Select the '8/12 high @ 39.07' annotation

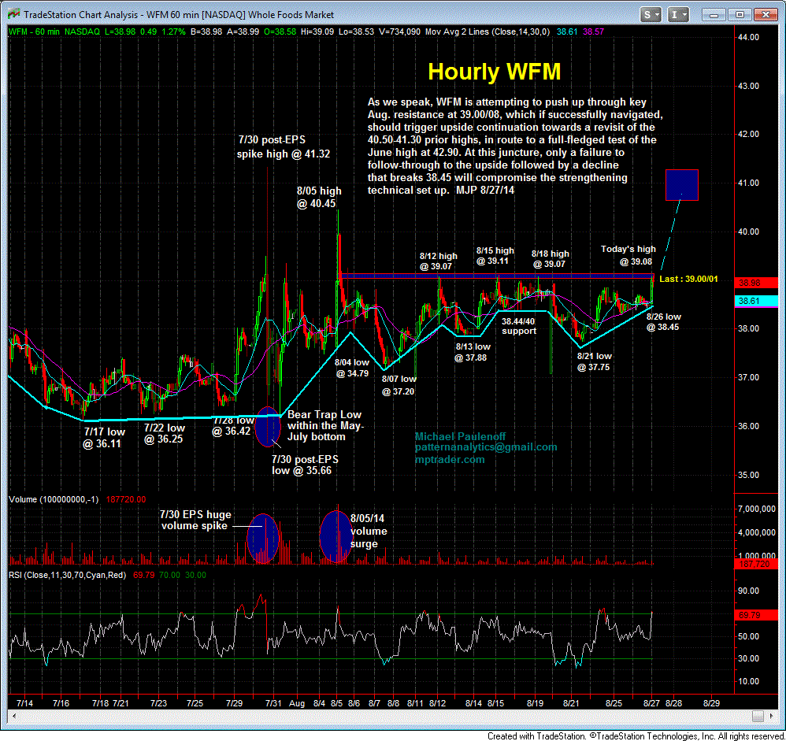point(438,261)
